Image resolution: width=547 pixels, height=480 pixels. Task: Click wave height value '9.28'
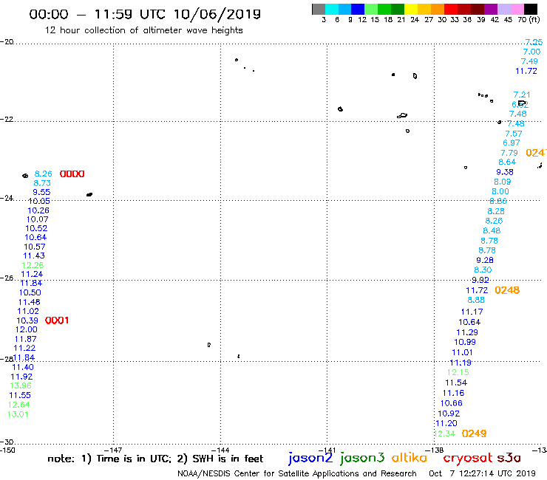coord(485,260)
